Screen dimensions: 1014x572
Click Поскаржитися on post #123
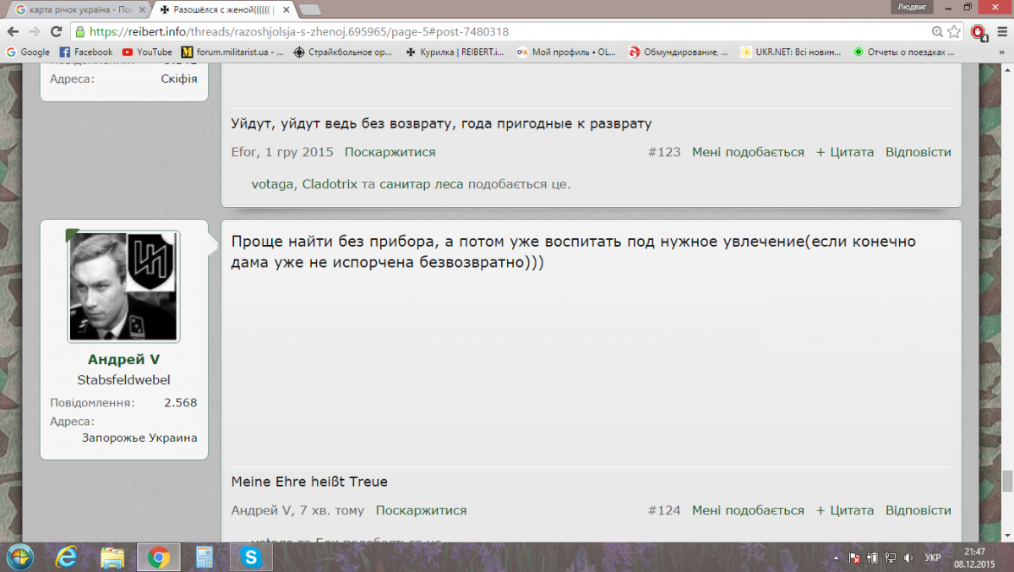point(390,153)
